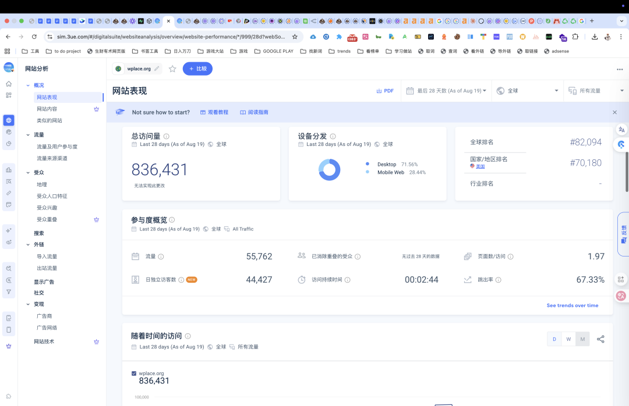Open the GOOGLE PLAY bookmarks folder

click(x=274, y=51)
